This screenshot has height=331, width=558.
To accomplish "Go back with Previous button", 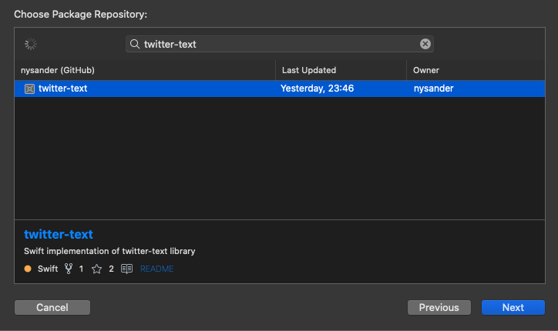I will tap(439, 308).
